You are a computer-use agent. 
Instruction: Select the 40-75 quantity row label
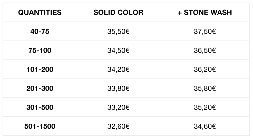click(40, 32)
